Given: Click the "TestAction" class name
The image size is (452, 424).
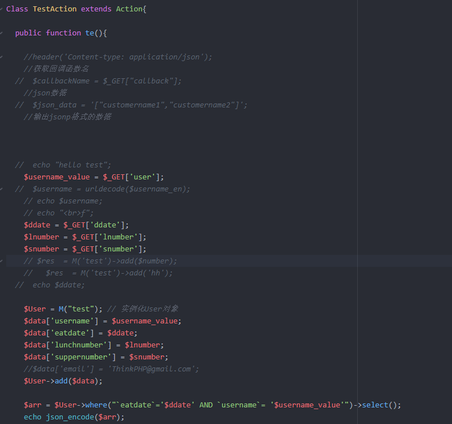Looking at the screenshot, I should (55, 9).
